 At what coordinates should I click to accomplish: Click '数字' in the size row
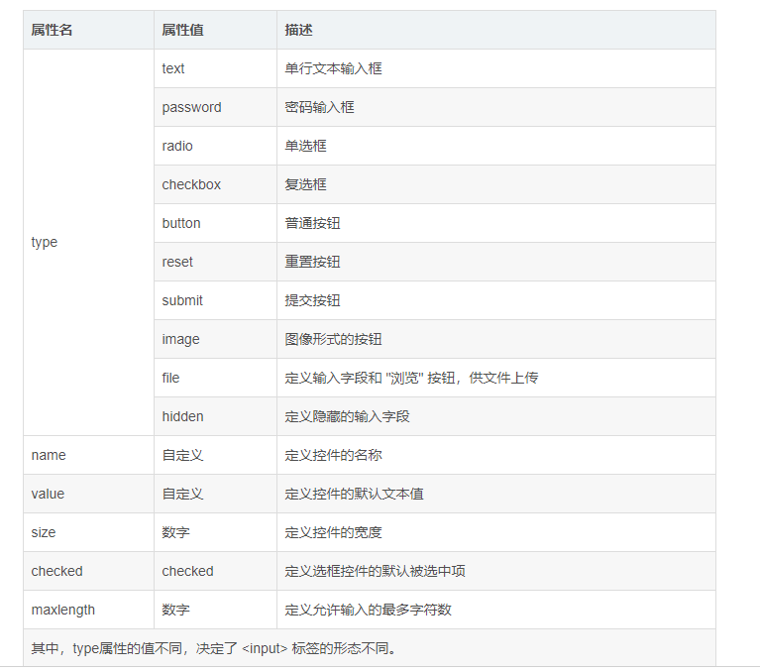[x=176, y=533]
